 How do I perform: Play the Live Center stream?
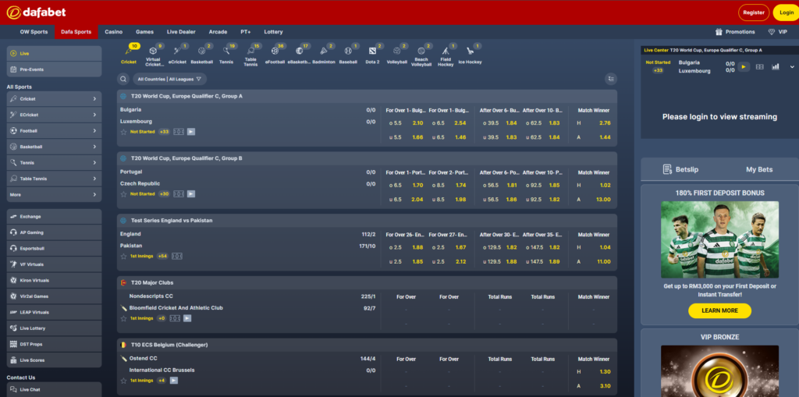click(x=744, y=67)
